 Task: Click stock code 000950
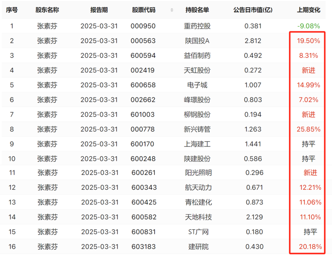click(x=143, y=26)
